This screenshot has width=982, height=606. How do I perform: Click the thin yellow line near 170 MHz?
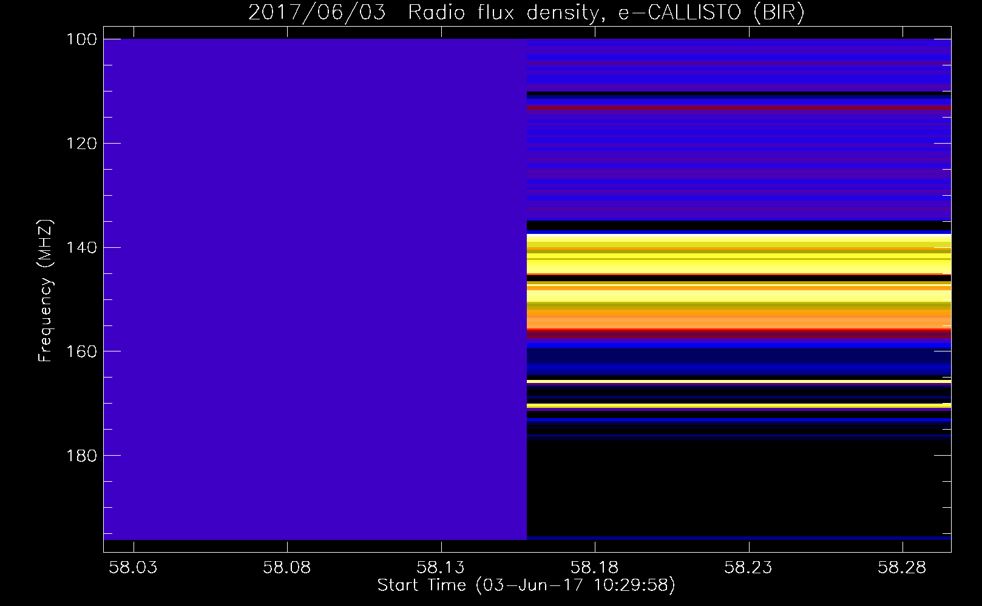(739, 405)
